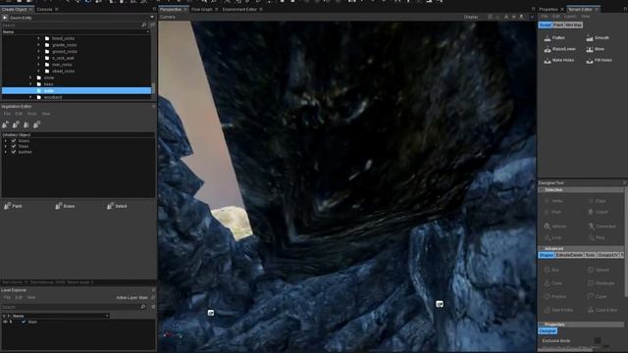Image resolution: width=628 pixels, height=353 pixels.
Task: Expand the Grass vegetation group
Action: click(5, 141)
